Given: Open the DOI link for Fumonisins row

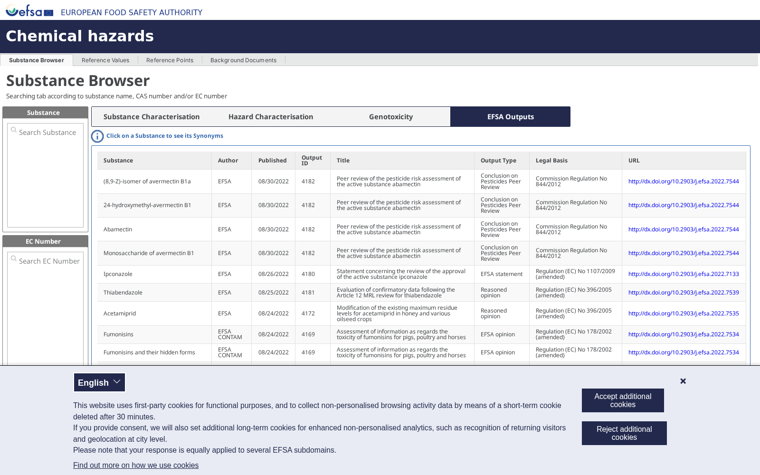Looking at the screenshot, I should point(684,334).
